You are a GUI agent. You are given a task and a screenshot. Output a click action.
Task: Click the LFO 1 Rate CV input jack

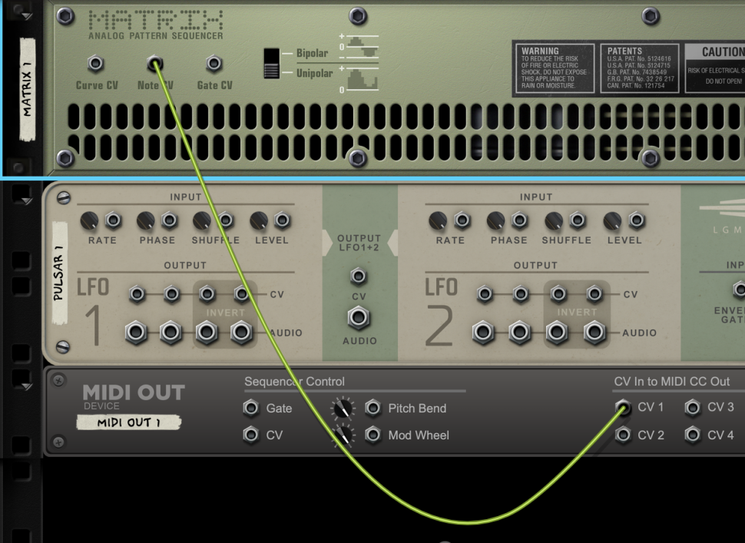click(x=113, y=221)
